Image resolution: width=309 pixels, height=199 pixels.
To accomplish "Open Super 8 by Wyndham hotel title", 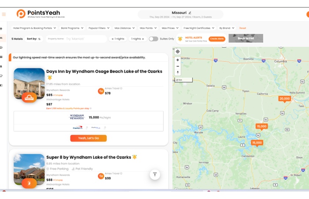I will pos(89,157).
